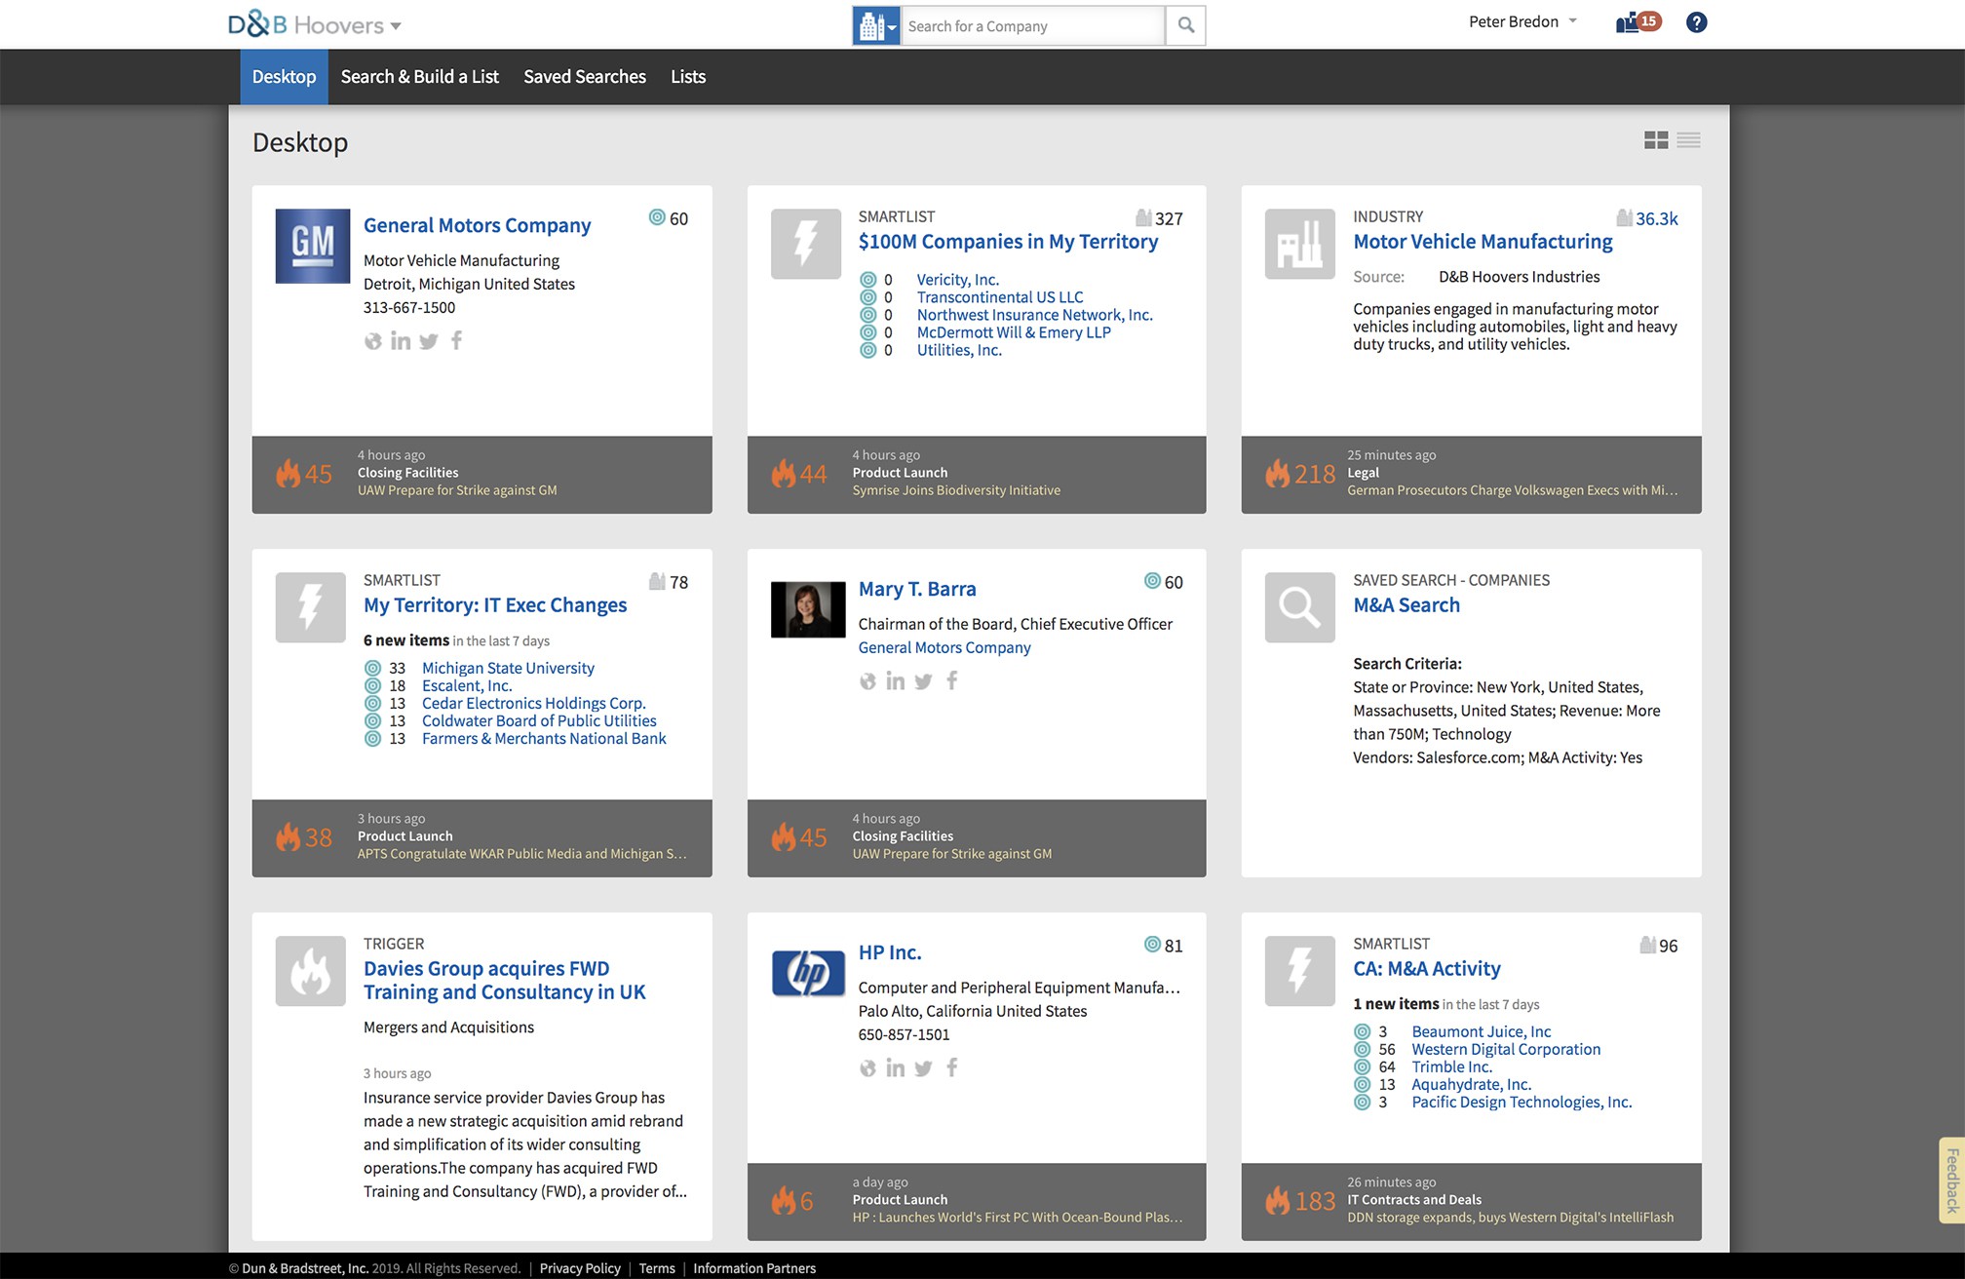The height and width of the screenshot is (1279, 1965).
Task: Expand company search type dropdown
Action: click(x=876, y=26)
